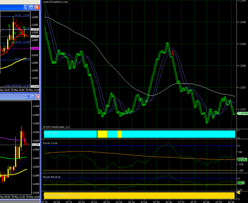Minimize the upper-left candlestick chart window
The image size is (248, 203).
[26, 7]
